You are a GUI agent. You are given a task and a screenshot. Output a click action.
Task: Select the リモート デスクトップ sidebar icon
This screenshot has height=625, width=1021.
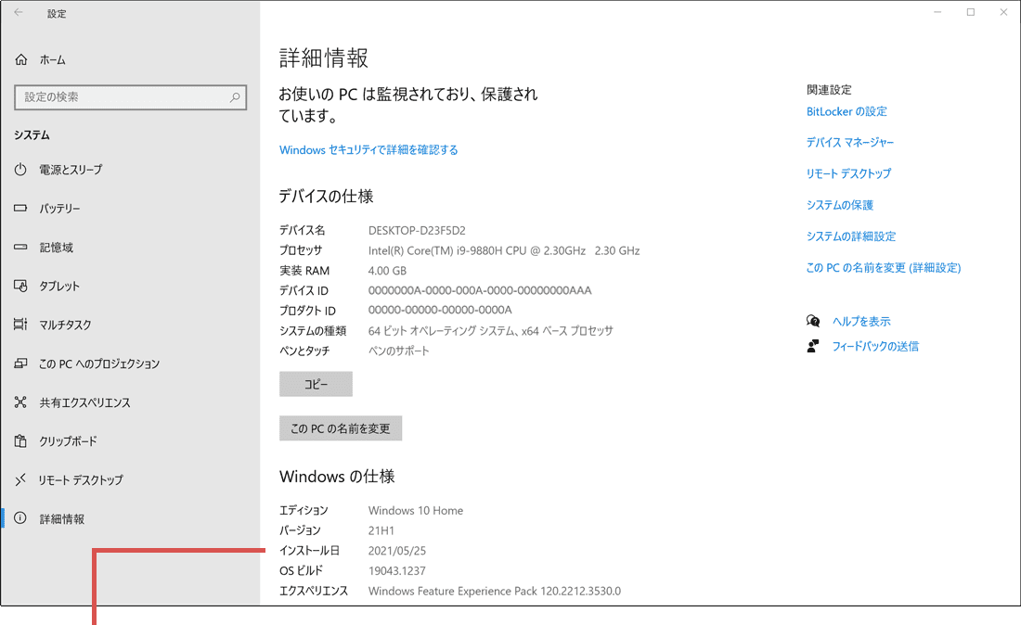pos(20,479)
